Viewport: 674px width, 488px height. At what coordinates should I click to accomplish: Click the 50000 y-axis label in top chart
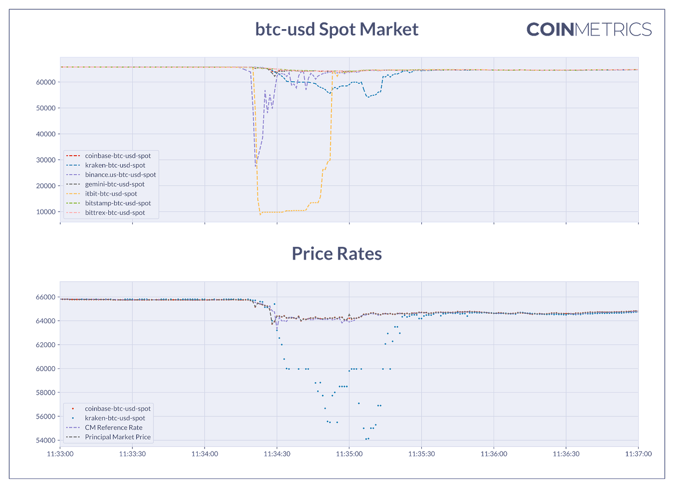point(45,108)
